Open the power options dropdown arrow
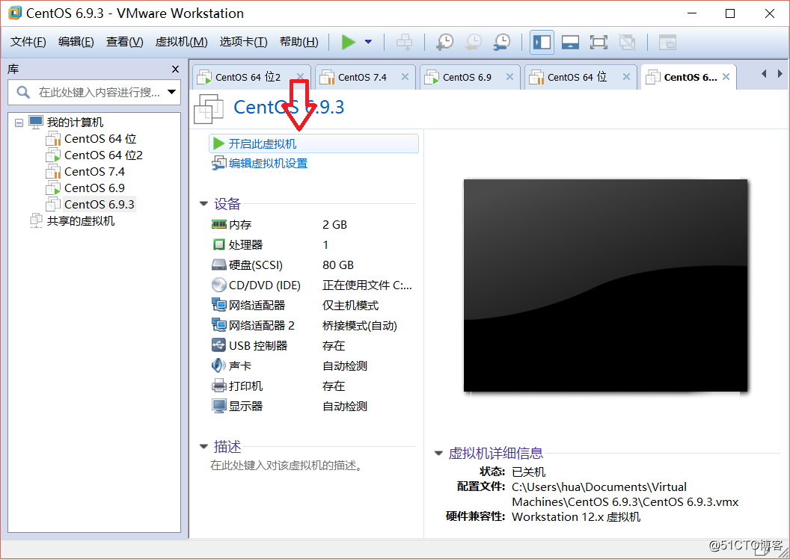Screen dimensions: 790x559 click(368, 42)
